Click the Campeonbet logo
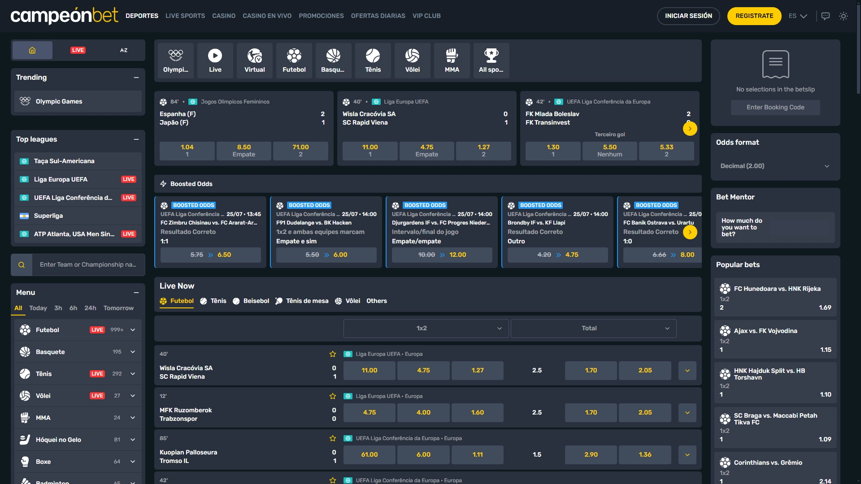This screenshot has width=861, height=484. click(64, 16)
